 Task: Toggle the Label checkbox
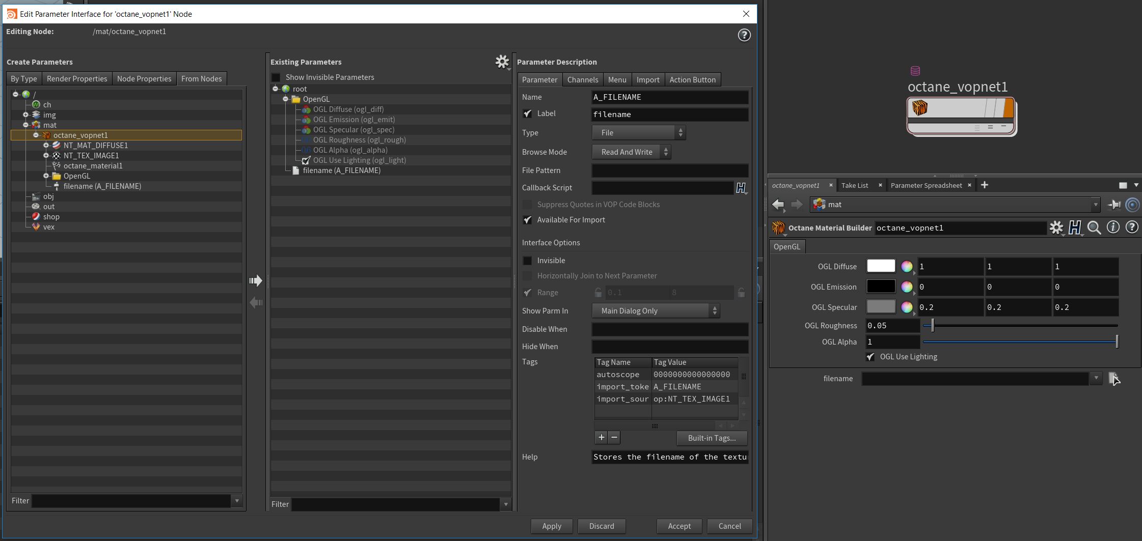527,113
